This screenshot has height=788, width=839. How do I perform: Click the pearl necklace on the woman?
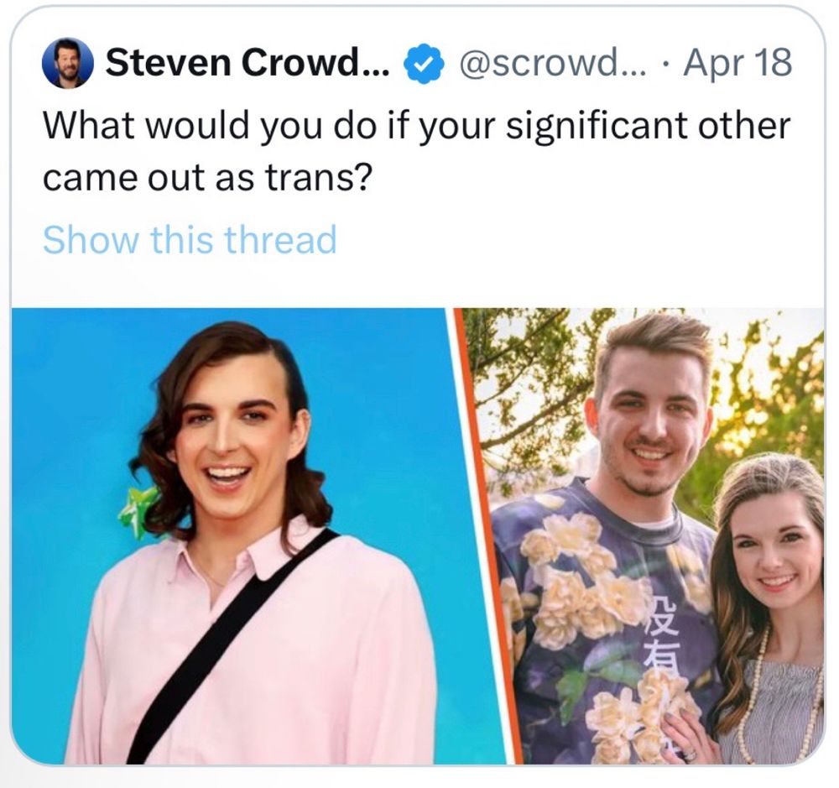[760, 696]
